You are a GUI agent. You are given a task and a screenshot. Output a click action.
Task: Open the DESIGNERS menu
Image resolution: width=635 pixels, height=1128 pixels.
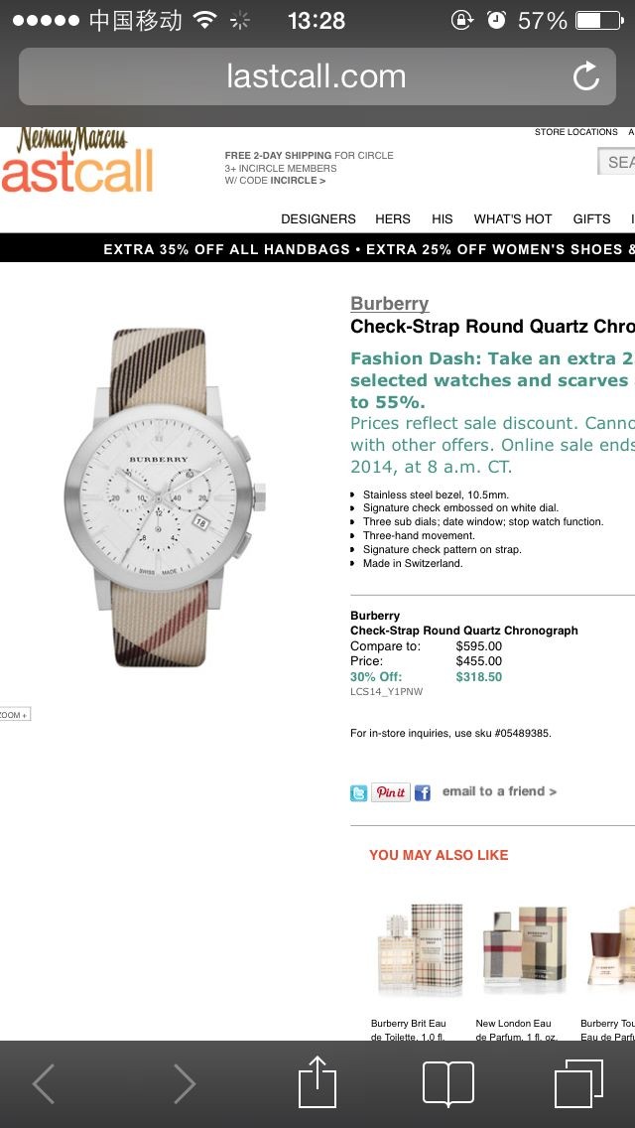(317, 218)
